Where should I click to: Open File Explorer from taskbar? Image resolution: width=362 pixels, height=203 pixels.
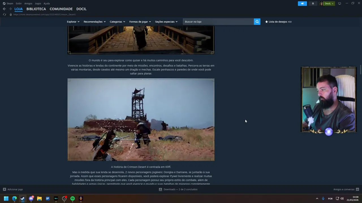click(x=39, y=198)
